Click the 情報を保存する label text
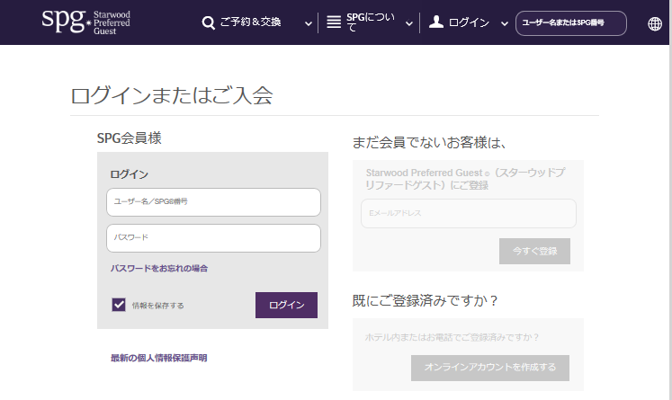This screenshot has height=400, width=672. click(157, 306)
